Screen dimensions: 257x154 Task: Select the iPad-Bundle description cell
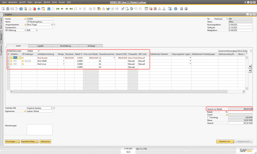pos(47,58)
